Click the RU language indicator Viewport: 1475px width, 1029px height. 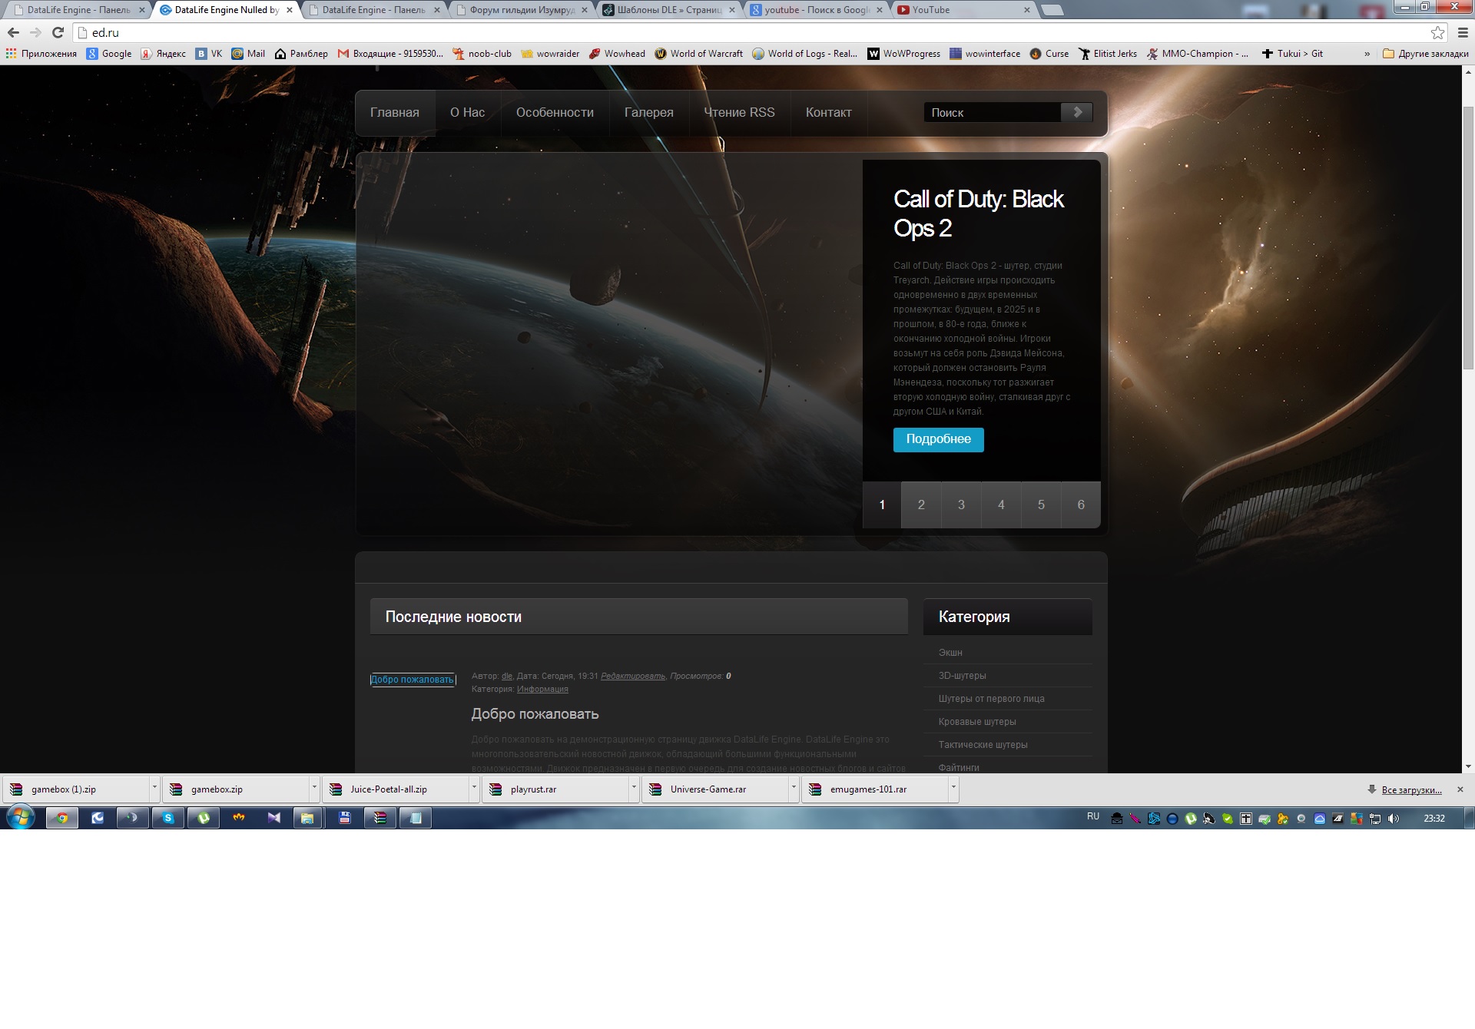click(x=1093, y=816)
